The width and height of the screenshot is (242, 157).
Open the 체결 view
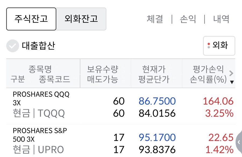(x=155, y=19)
